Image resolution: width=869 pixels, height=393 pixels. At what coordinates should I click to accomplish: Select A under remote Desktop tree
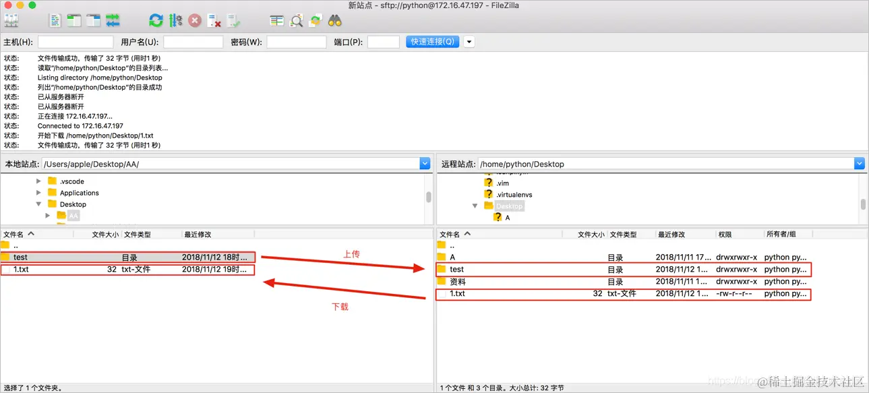(x=508, y=218)
